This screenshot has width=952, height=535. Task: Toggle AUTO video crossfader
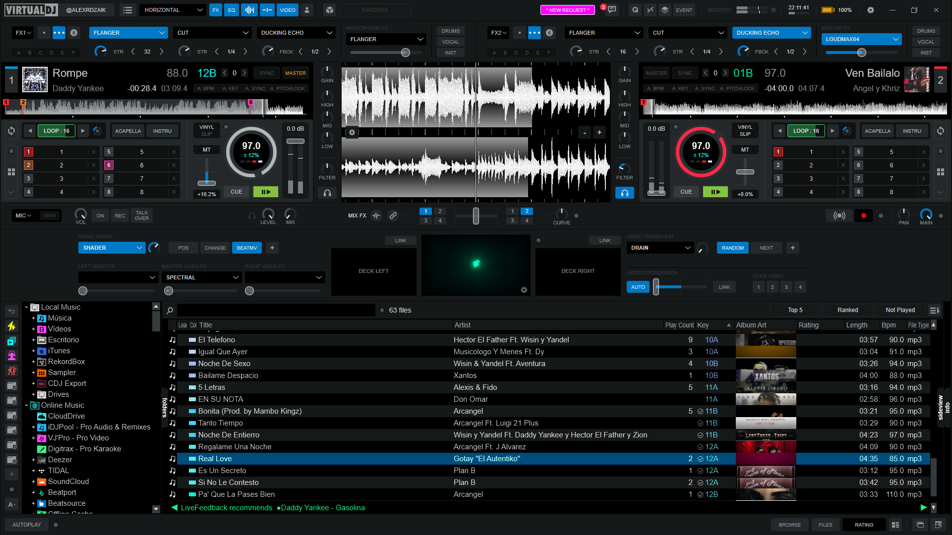click(638, 287)
